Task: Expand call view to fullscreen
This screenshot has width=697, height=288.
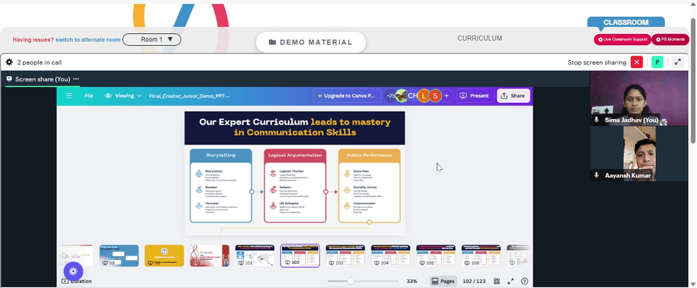Action: tap(678, 62)
